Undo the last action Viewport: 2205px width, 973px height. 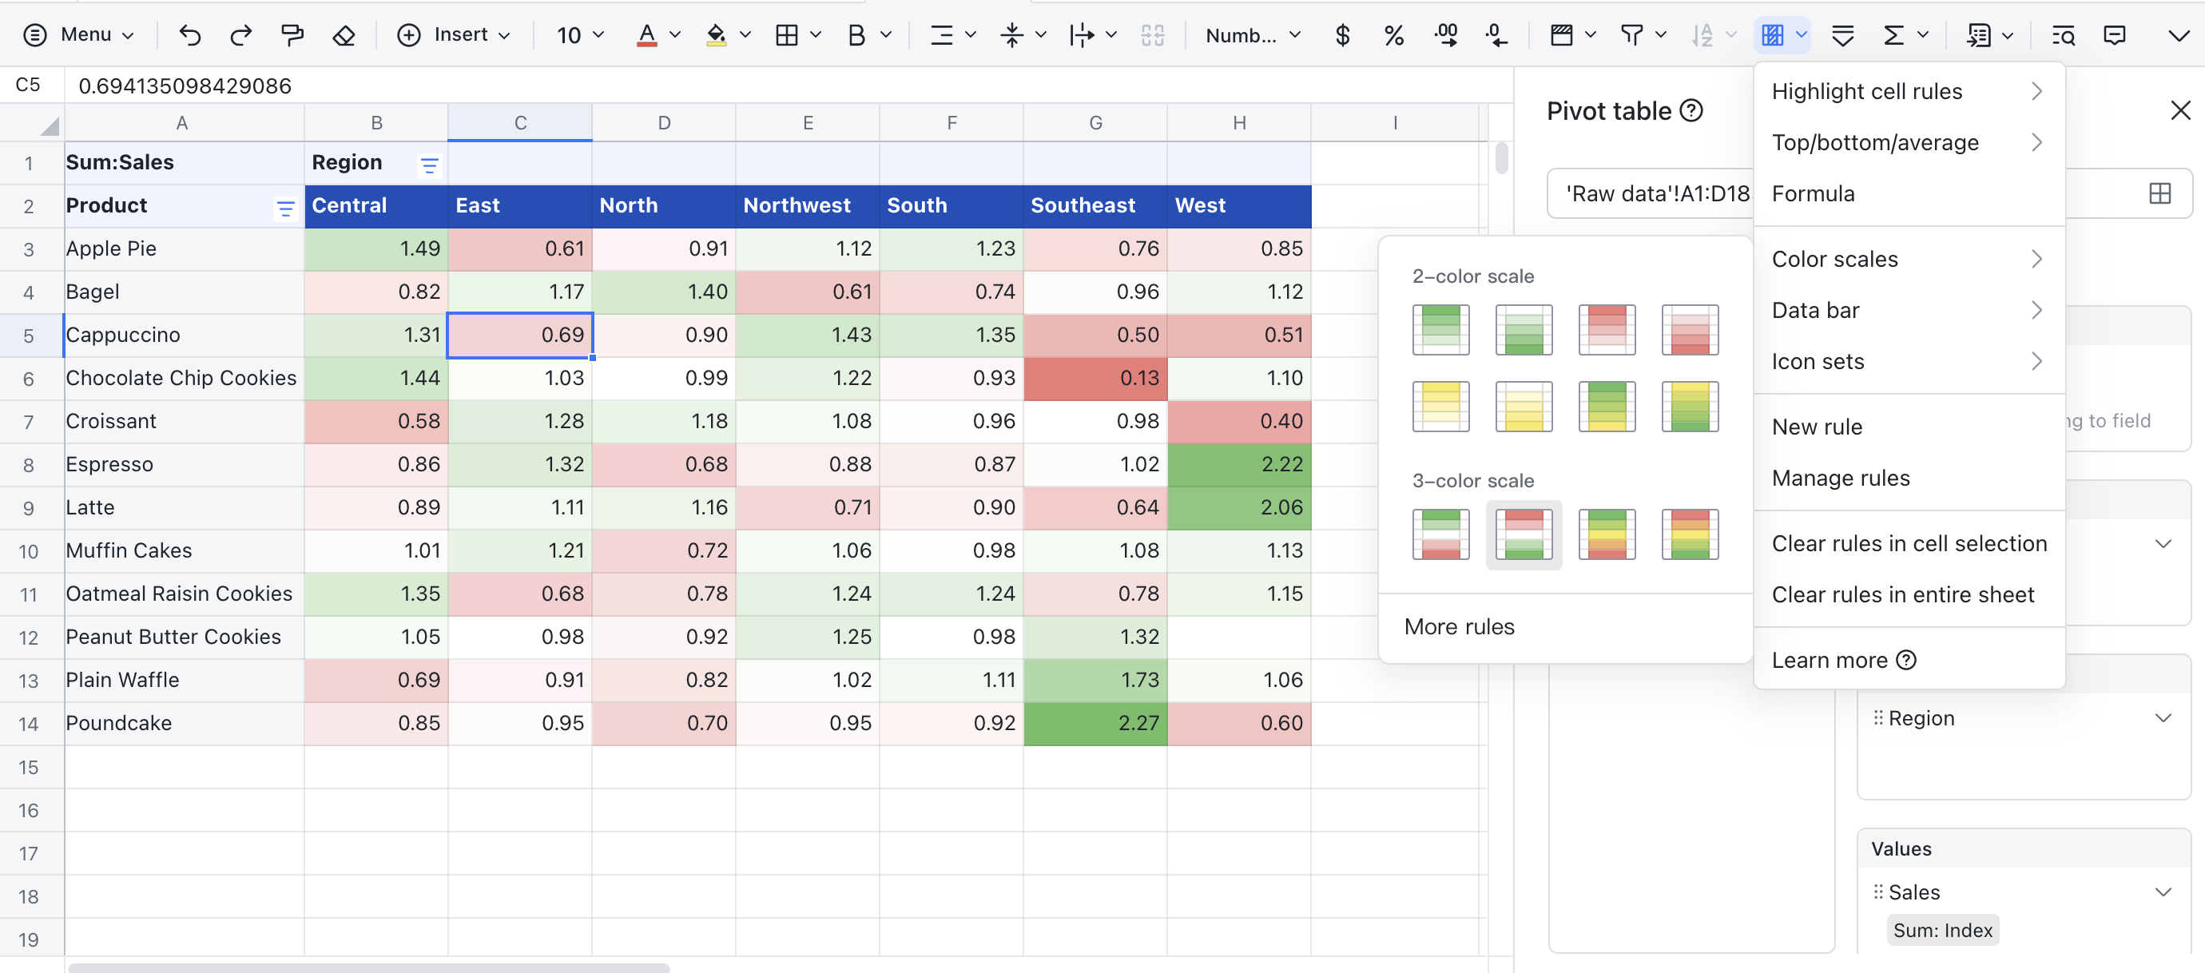coord(190,35)
